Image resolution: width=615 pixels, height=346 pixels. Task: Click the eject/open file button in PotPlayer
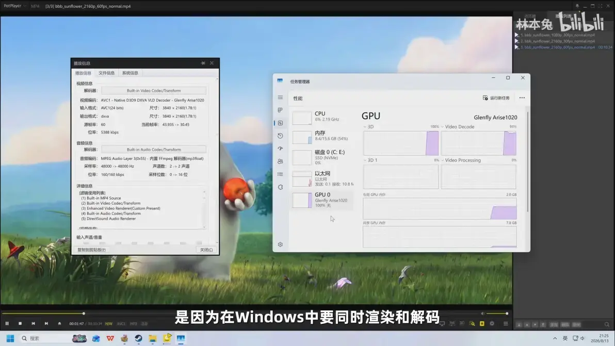click(x=60, y=324)
